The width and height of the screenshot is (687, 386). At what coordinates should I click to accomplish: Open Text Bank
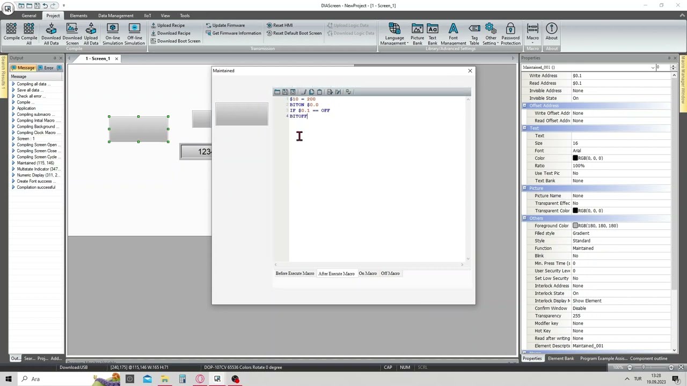pyautogui.click(x=433, y=34)
